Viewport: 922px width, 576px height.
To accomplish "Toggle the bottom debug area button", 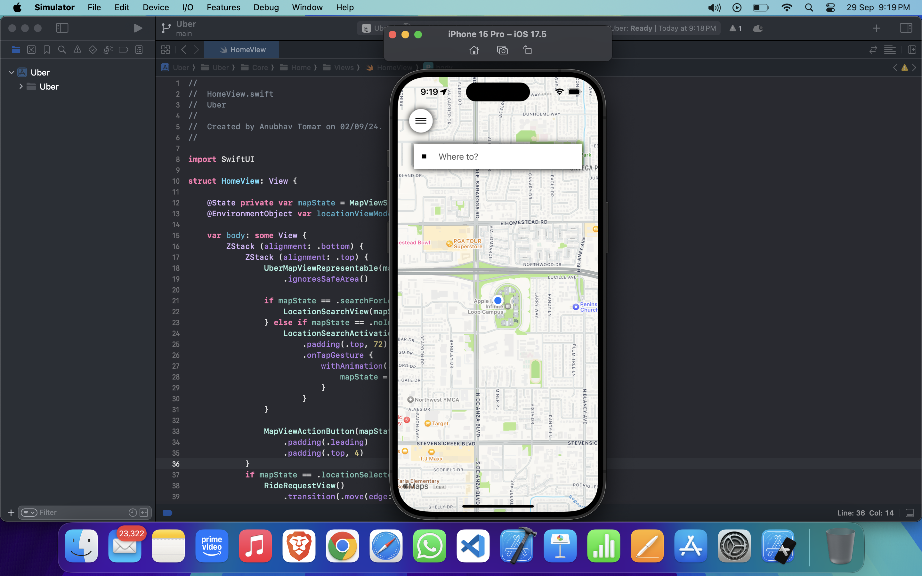I will tap(910, 513).
